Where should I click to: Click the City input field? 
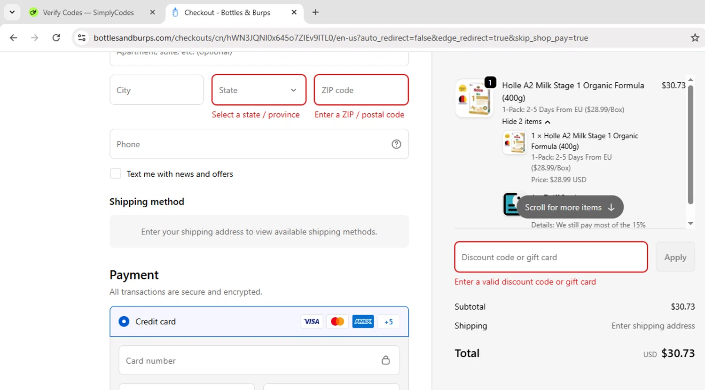coord(157,90)
